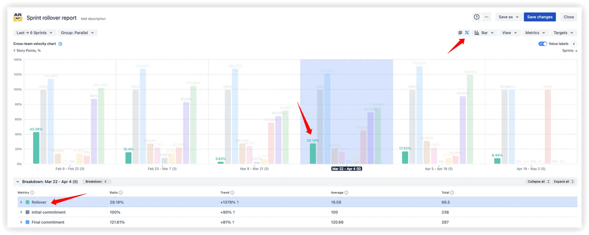Click the Rollover average value 19.59

[x=336, y=203]
